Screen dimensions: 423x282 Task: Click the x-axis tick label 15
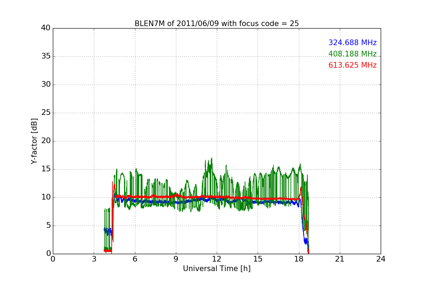pyautogui.click(x=258, y=259)
